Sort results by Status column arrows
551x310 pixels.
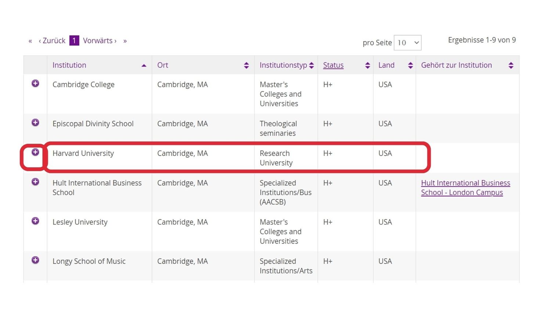(367, 65)
